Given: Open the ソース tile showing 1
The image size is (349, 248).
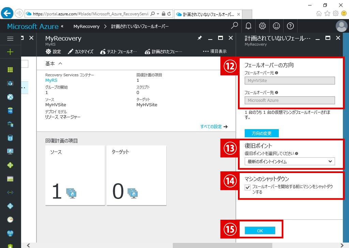Looking at the screenshot, I should pyautogui.click(x=75, y=175).
